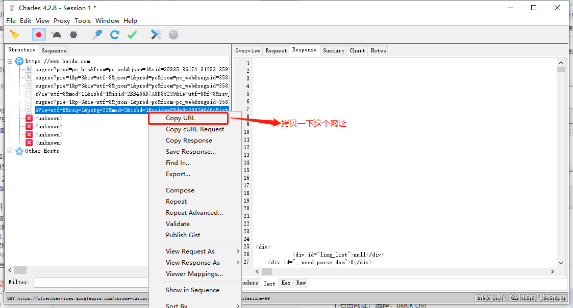The image size is (573, 308).
Task: Open the Overview tab
Action: click(248, 51)
